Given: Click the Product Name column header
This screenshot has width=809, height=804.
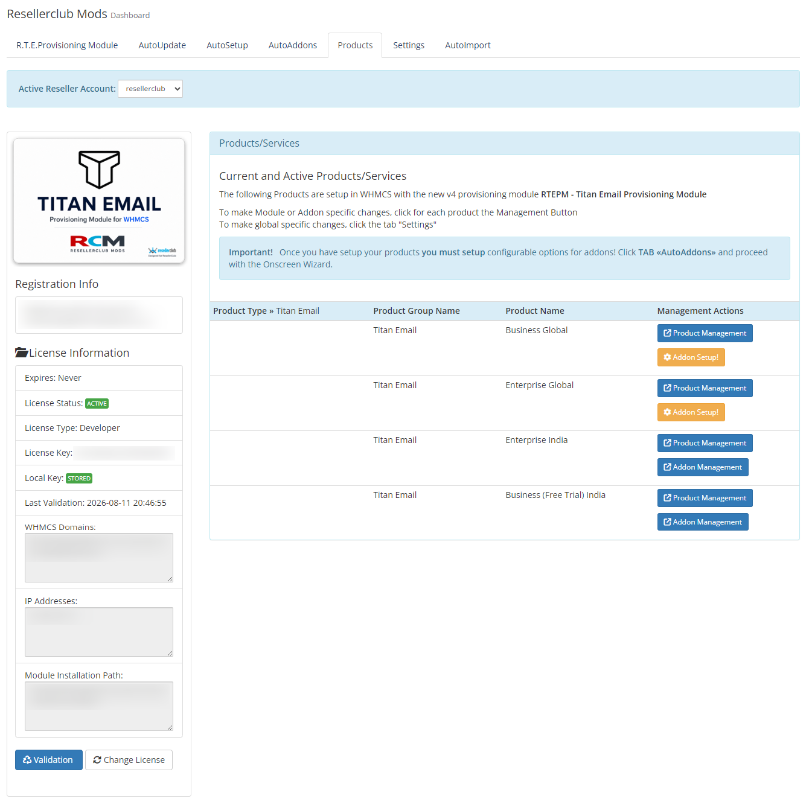Looking at the screenshot, I should [x=535, y=311].
